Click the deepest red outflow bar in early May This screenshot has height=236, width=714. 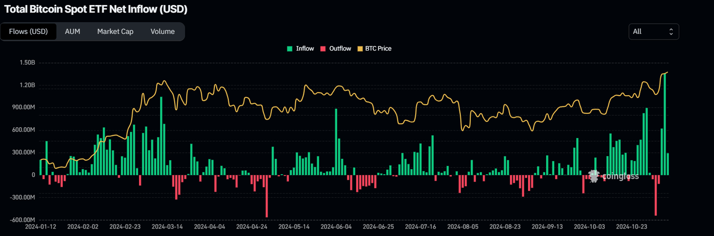point(267,196)
